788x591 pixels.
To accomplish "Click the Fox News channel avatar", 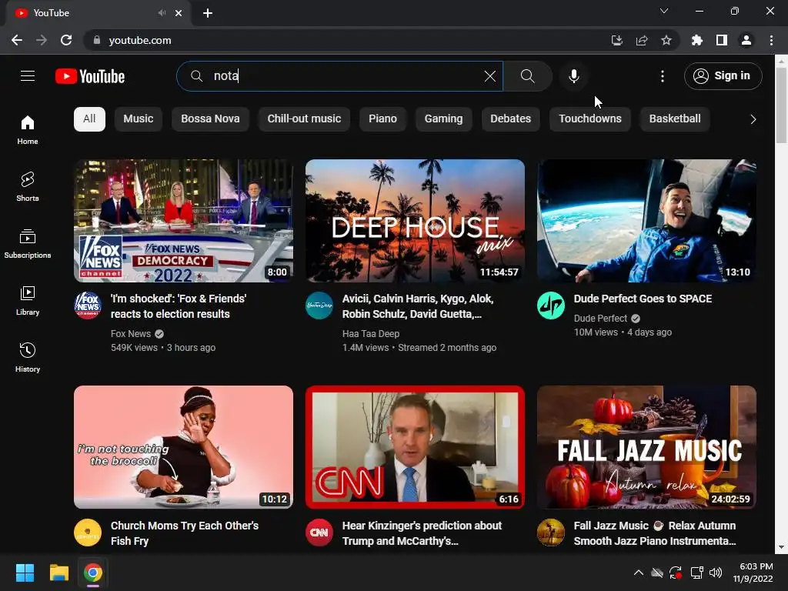I will click(x=88, y=306).
